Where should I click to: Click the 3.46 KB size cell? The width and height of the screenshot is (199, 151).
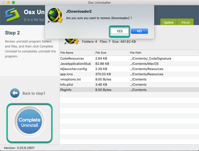[x=101, y=84]
